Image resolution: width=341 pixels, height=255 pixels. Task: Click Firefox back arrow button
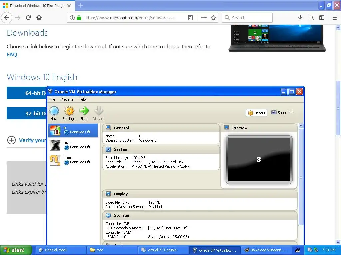[7, 18]
